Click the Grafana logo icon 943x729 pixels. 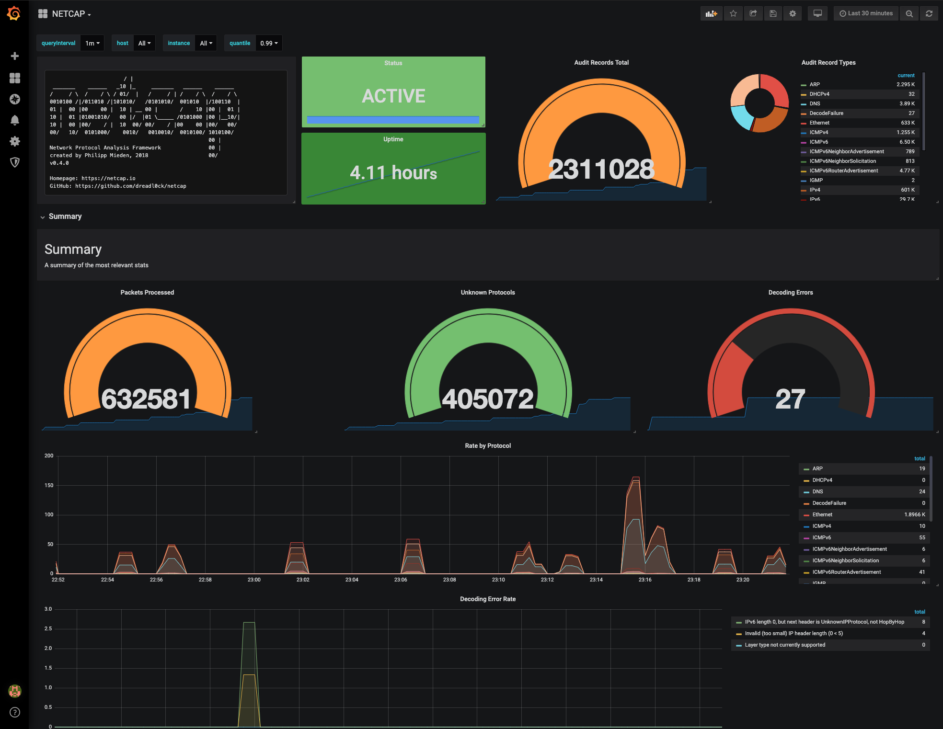click(14, 13)
